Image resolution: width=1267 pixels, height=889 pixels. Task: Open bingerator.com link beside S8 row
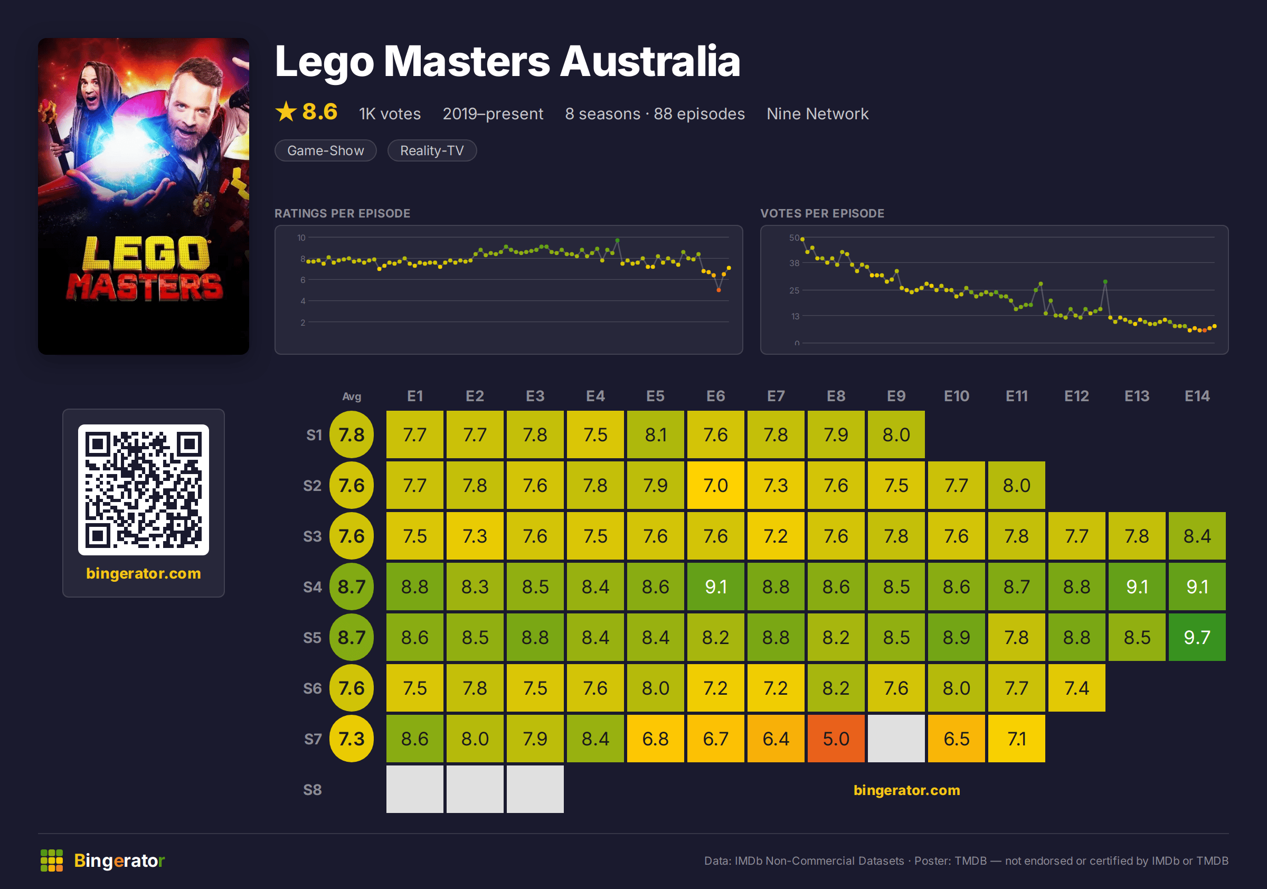tap(906, 790)
